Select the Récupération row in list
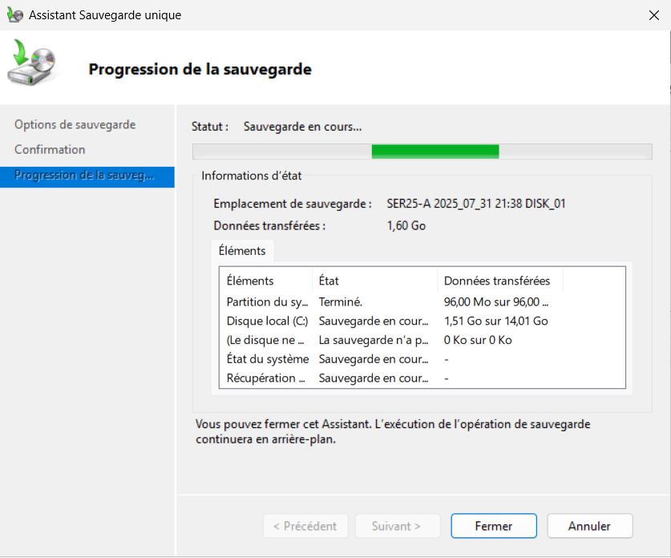This screenshot has width=671, height=558. click(x=266, y=378)
